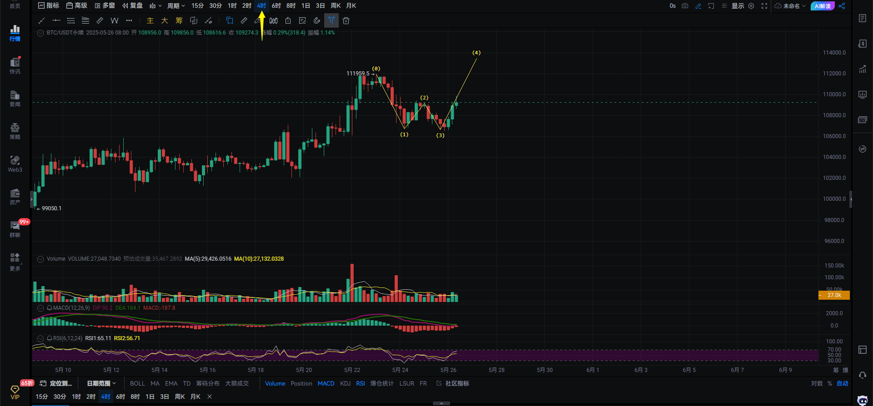Open the 多窗 multi-window layout
The image size is (873, 406).
tap(105, 5)
